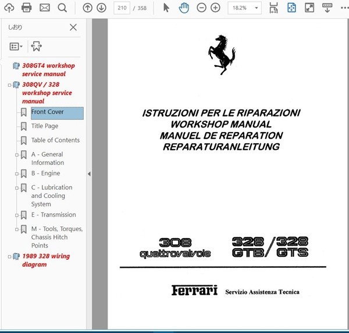Expand 1989 328 wiring diagram tree
Viewport: 349px width, 333px height.
pos(9,257)
